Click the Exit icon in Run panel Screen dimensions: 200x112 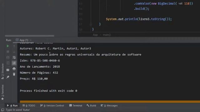(x=8, y=63)
